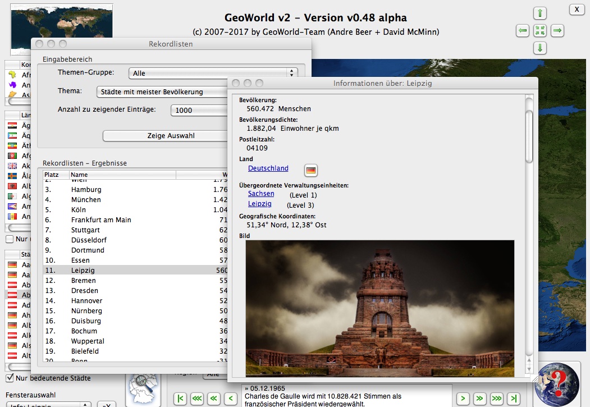Open the Thema dropdown with Städte mit meister Bevölkerung
Screen dimensions: 590x407
point(163,92)
